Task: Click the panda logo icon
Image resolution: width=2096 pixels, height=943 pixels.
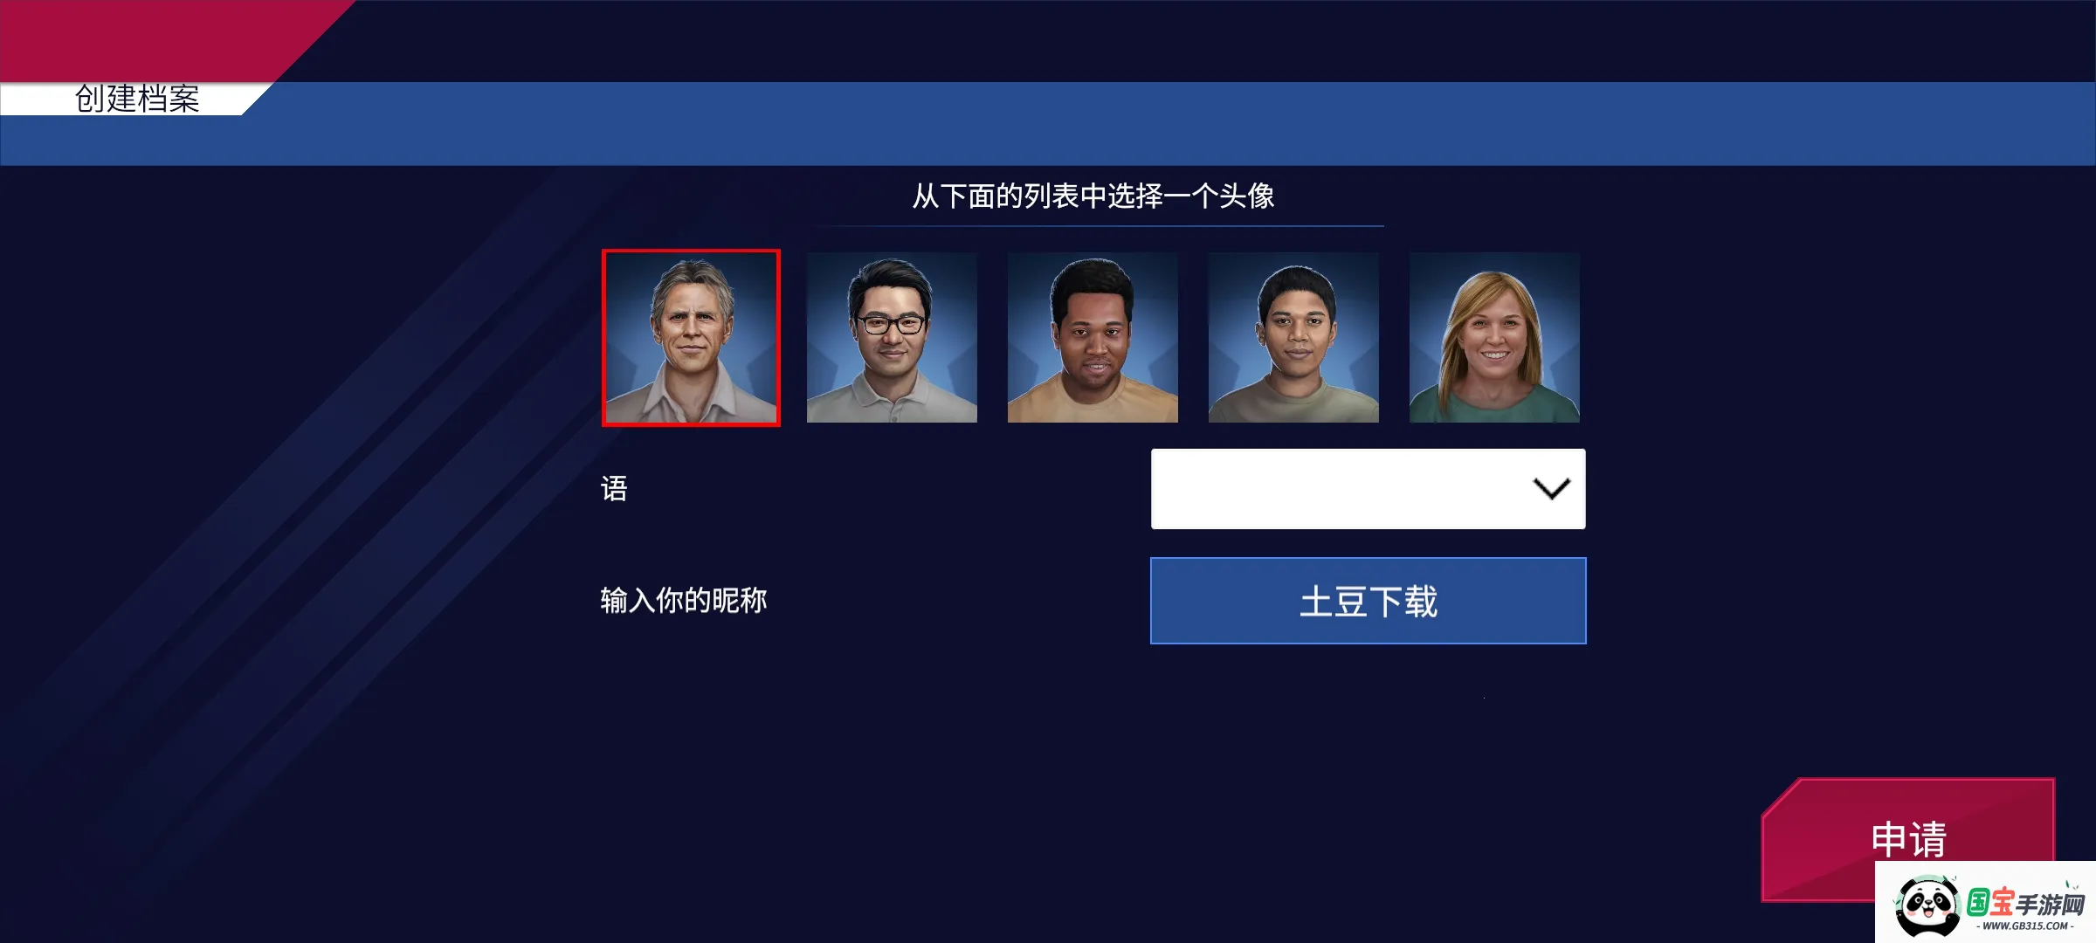Action: pyautogui.click(x=1927, y=906)
